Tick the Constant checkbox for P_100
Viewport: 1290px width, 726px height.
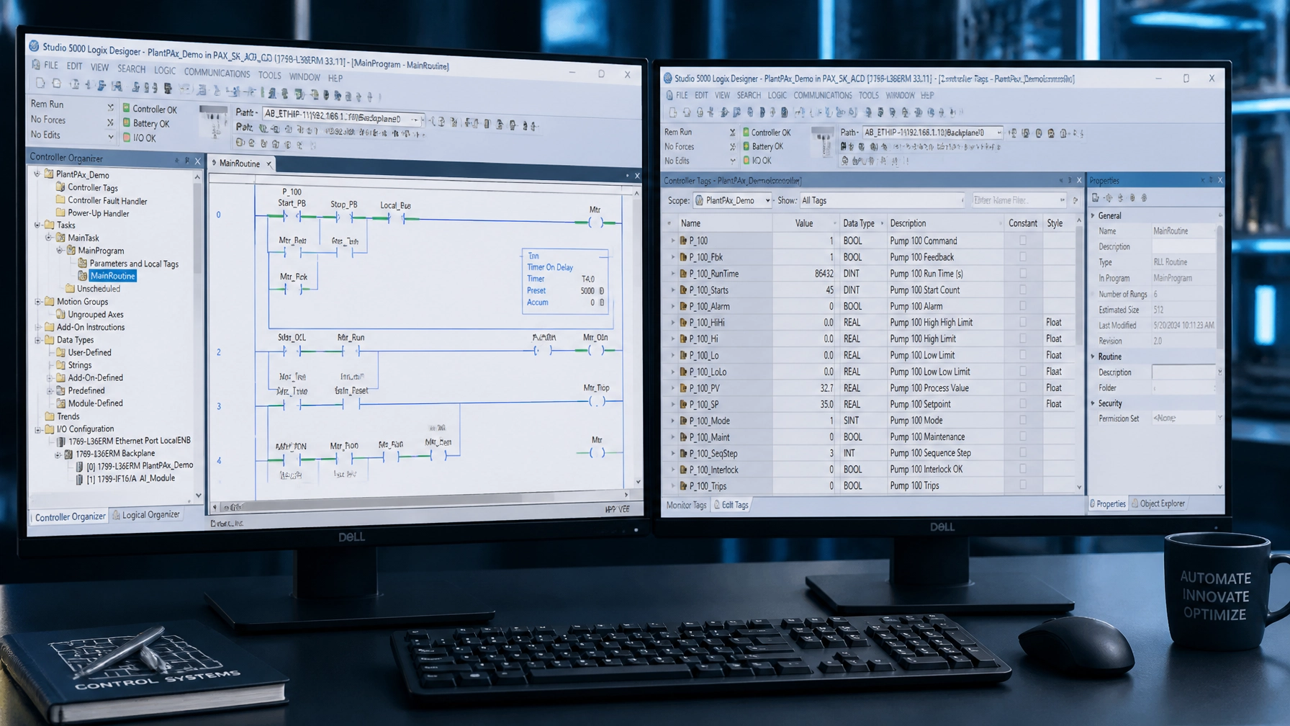click(1023, 241)
